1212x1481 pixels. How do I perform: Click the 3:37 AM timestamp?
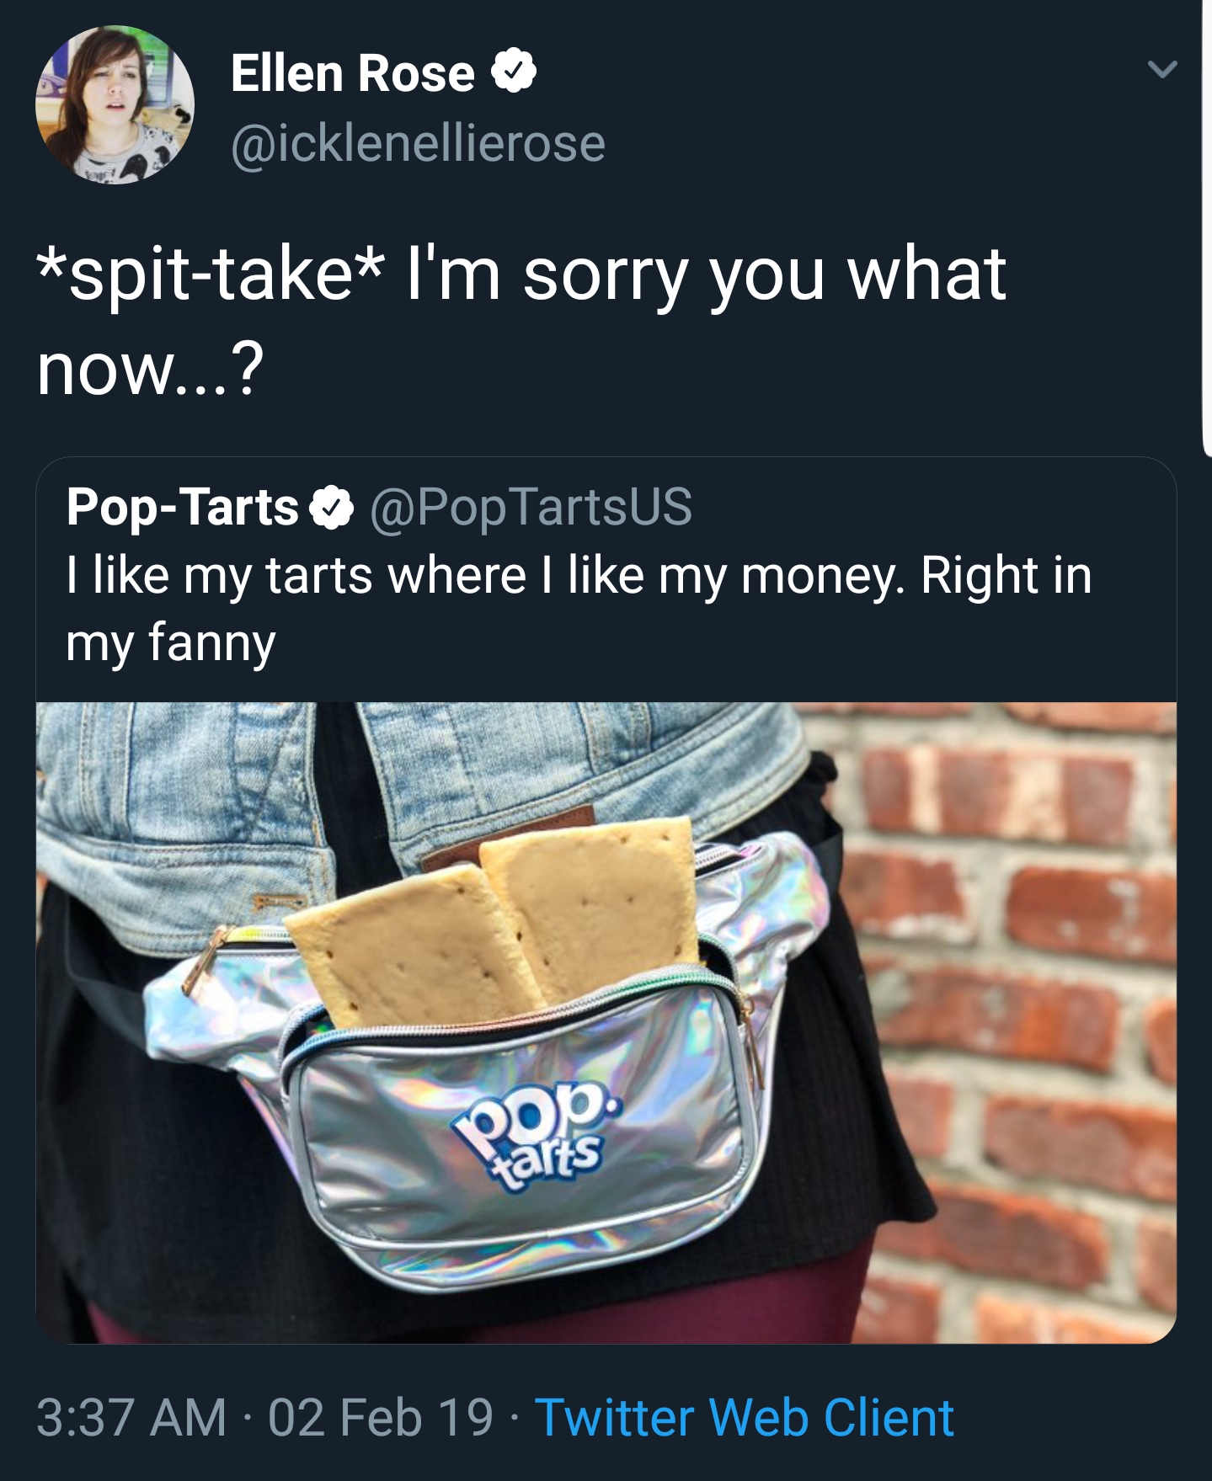click(131, 1417)
